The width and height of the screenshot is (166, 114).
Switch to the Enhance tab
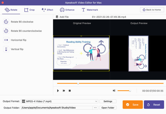[67, 10]
